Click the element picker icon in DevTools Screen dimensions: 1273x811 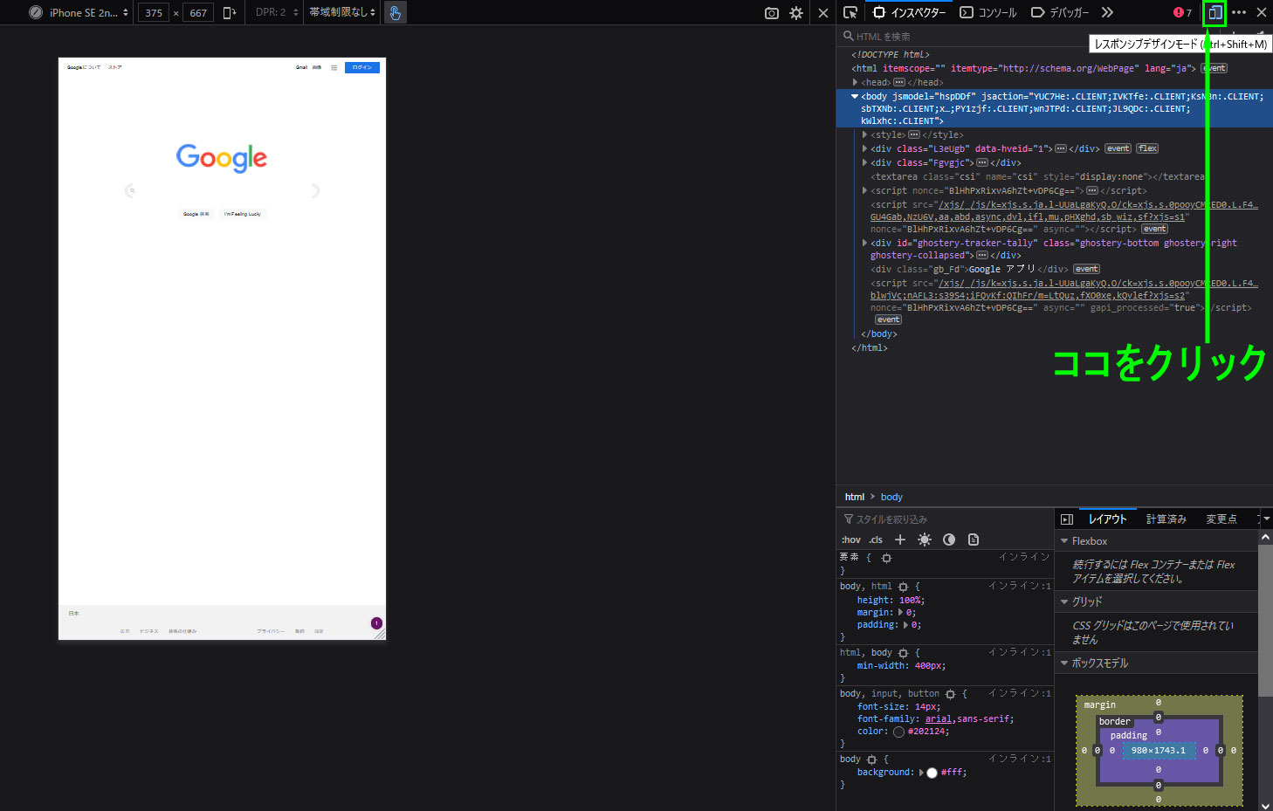tap(850, 12)
